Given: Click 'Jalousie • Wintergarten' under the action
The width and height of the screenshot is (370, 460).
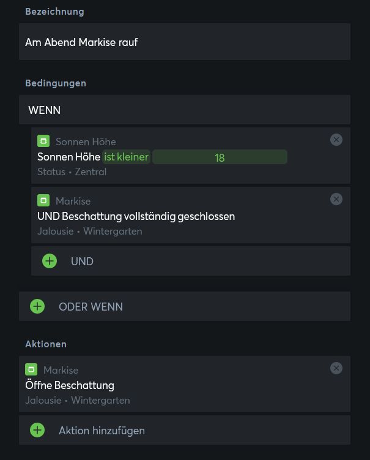Looking at the screenshot, I should tap(78, 401).
